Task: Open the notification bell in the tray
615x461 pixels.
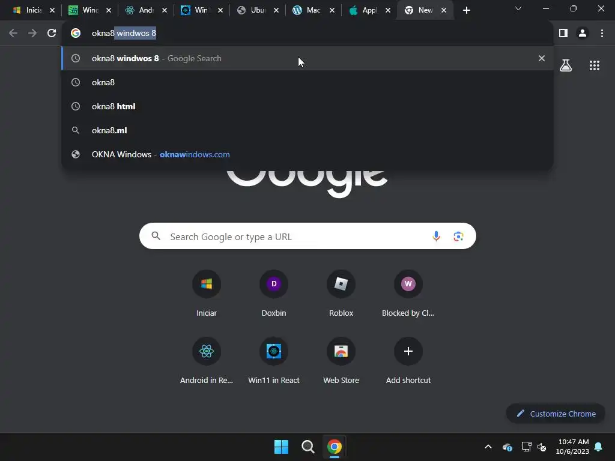Action: tap(599, 447)
